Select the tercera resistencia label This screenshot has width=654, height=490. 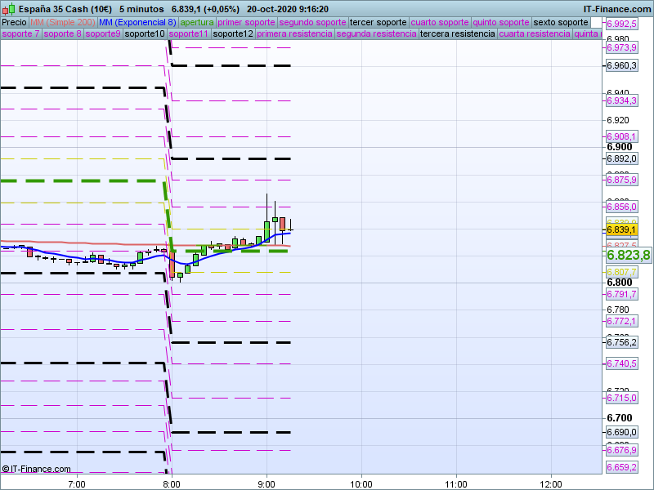click(x=457, y=33)
